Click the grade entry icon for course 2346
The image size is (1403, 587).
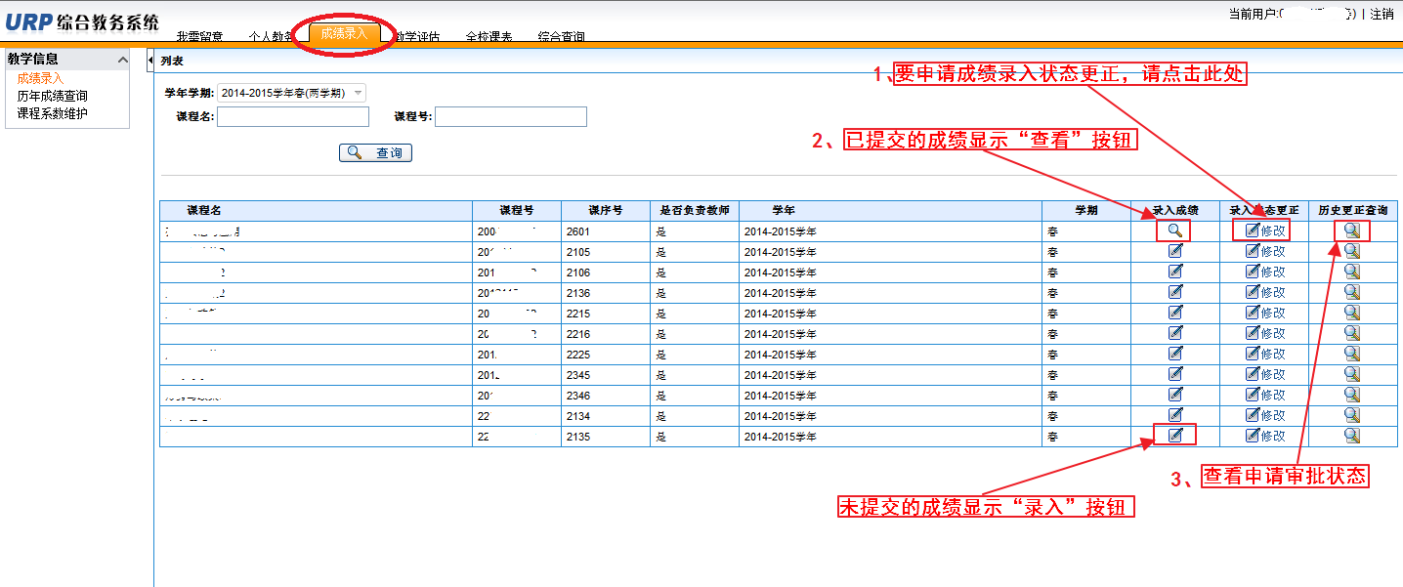click(1175, 395)
